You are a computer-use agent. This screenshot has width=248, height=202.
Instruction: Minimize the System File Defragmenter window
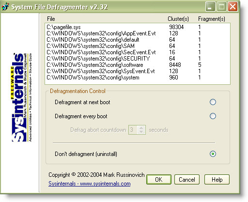point(210,6)
